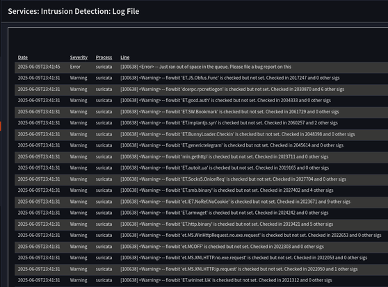Select the Error row about queue space

(x=201, y=67)
